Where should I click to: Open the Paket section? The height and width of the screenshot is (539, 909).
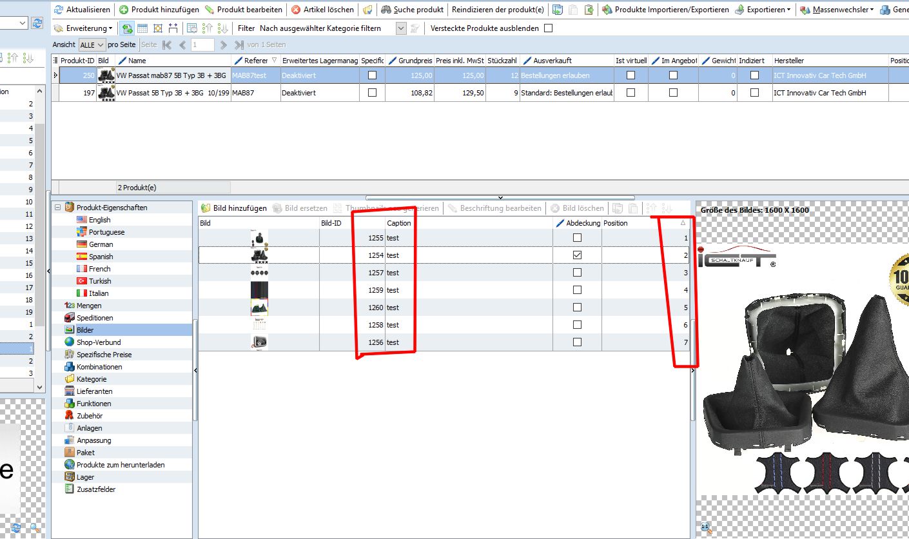(79, 453)
